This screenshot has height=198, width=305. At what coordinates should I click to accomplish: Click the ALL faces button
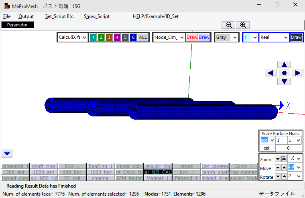(x=143, y=37)
